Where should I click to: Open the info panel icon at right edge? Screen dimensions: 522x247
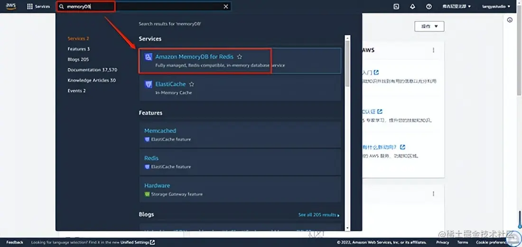point(510,20)
